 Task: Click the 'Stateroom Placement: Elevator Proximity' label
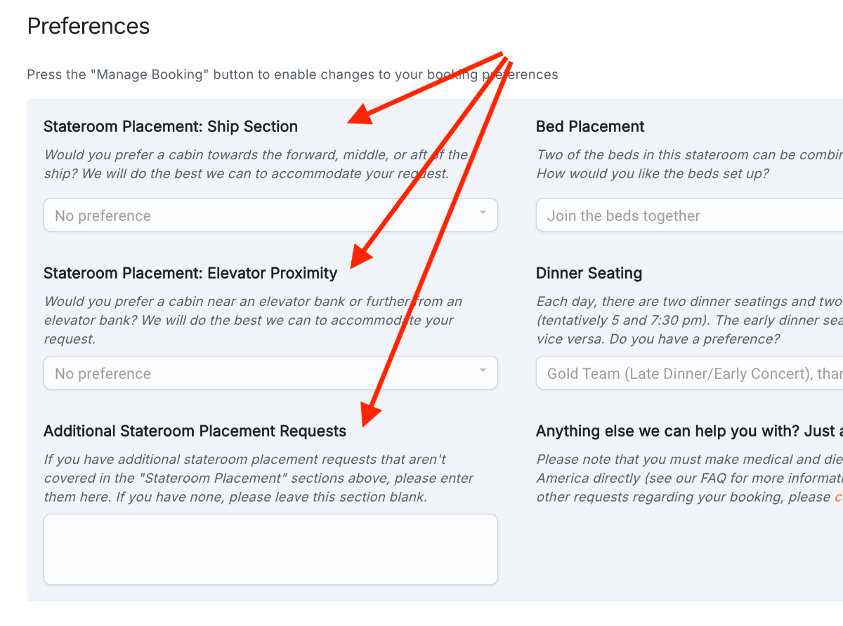(190, 273)
